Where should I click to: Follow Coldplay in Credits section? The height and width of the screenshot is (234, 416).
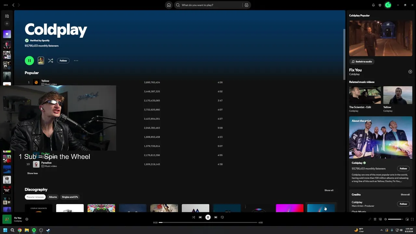click(403, 204)
